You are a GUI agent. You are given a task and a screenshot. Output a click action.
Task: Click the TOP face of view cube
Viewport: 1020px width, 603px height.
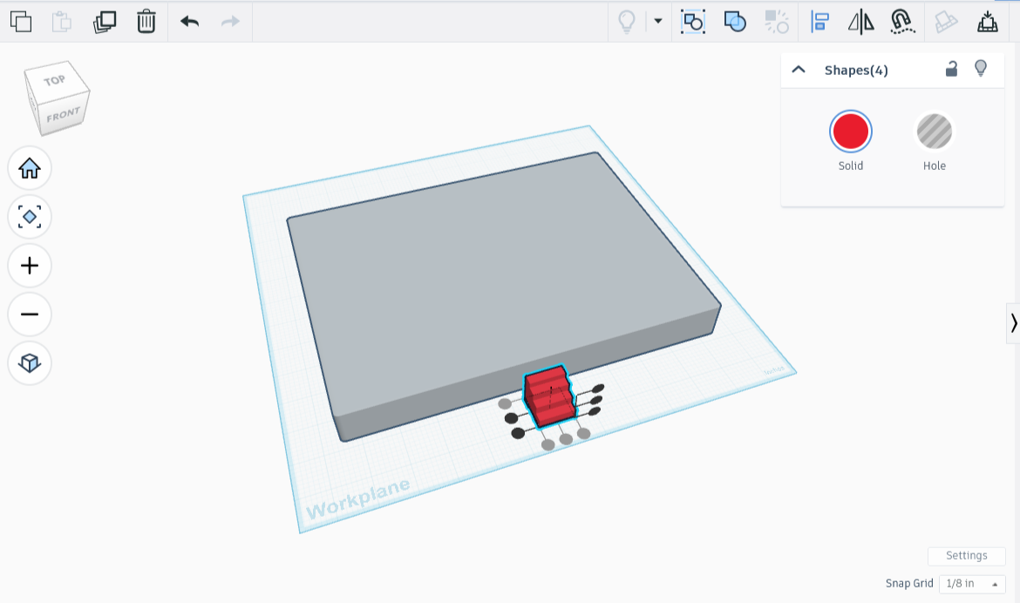tap(56, 80)
